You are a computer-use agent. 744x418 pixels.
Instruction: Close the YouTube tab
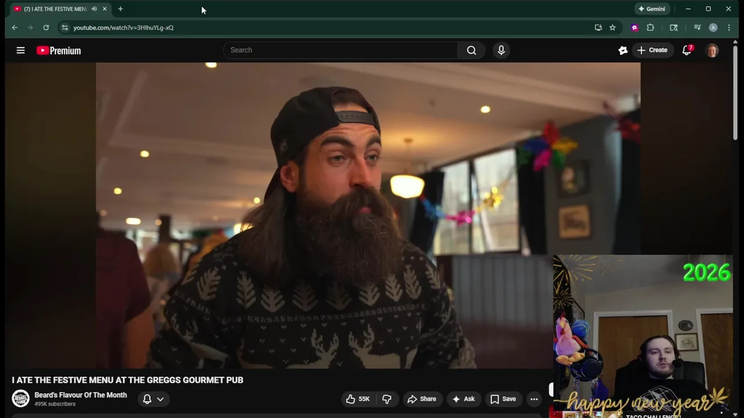tap(105, 9)
